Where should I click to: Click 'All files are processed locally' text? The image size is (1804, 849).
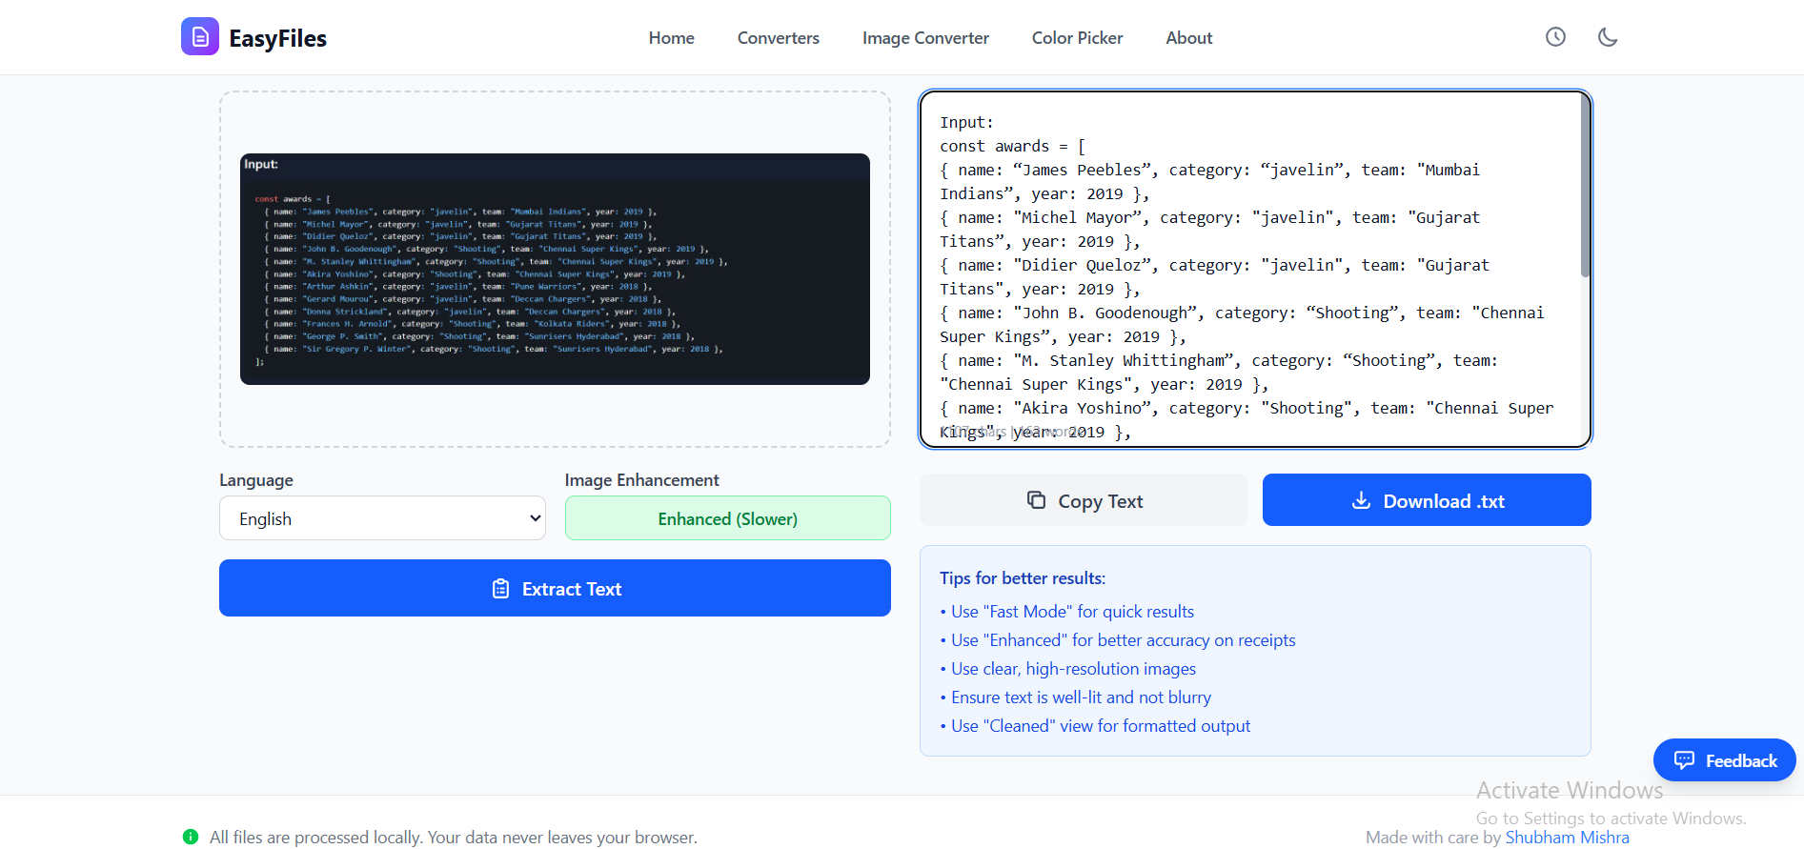pos(453,838)
